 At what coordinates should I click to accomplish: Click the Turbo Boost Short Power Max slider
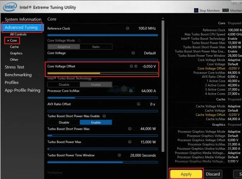tap(103, 136)
